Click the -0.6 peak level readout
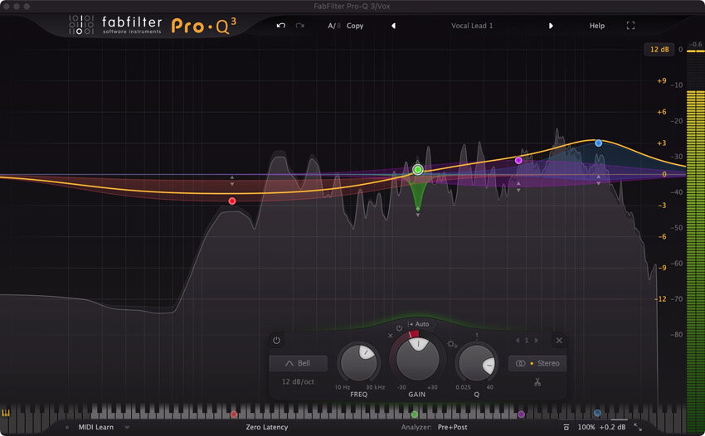 click(x=696, y=44)
